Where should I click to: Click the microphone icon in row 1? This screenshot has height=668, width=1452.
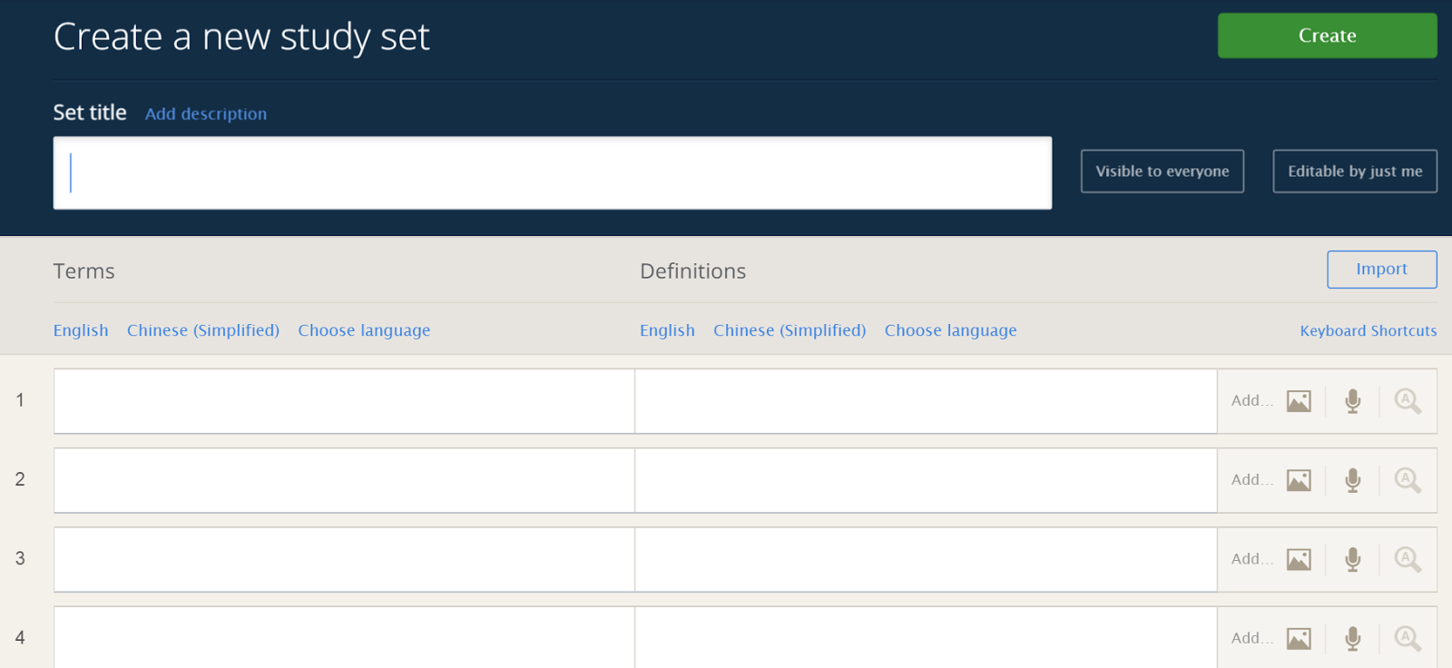click(1353, 401)
